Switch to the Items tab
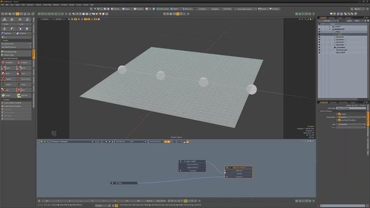Viewport: 370px width, 208px height. (x=323, y=18)
